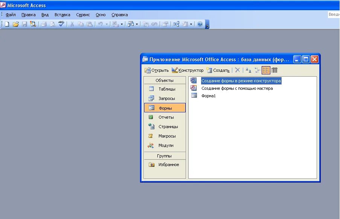
Task: Expand the Office Links dropdown arrow
Action: click(x=122, y=24)
